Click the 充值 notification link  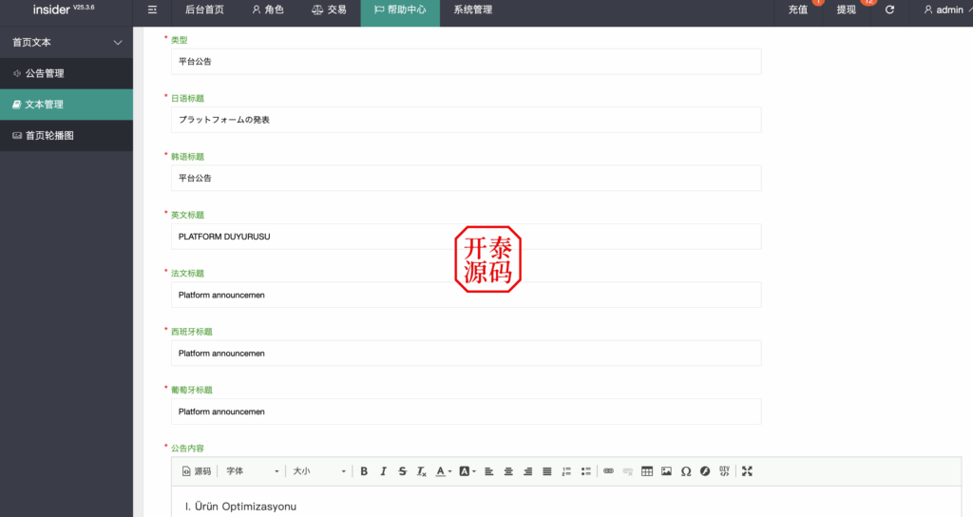[798, 10]
